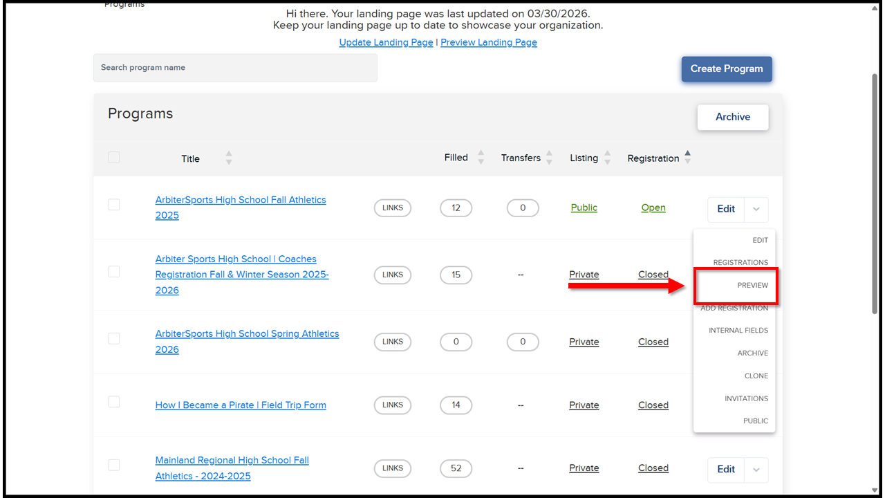This screenshot has width=885, height=498.
Task: Check the Coaches Registration Fall & Winter row
Action: pos(114,272)
